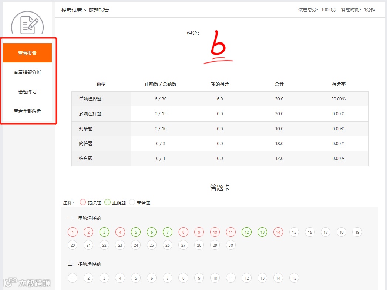
Task: Open correct single-choice question 12
Action: tap(246, 232)
